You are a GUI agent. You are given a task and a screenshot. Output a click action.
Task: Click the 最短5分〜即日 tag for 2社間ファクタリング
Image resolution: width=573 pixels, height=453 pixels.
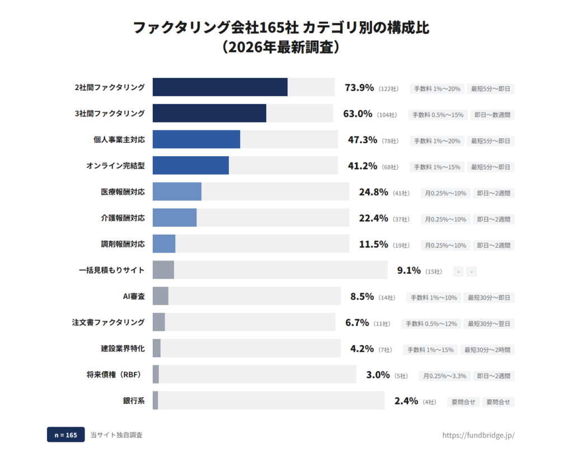click(491, 88)
